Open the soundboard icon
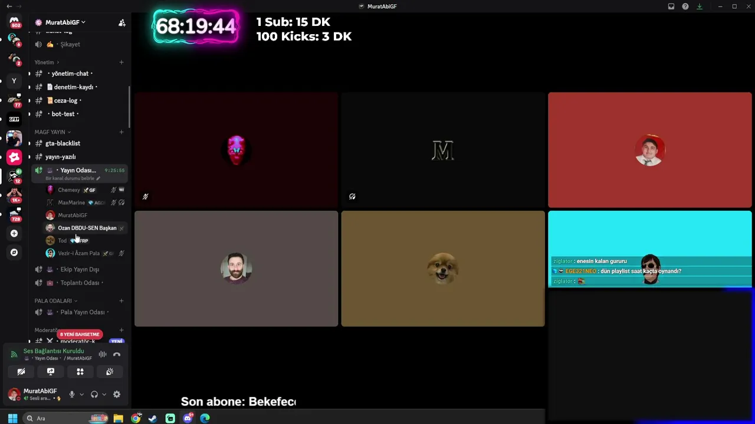Image resolution: width=755 pixels, height=424 pixels. click(110, 372)
